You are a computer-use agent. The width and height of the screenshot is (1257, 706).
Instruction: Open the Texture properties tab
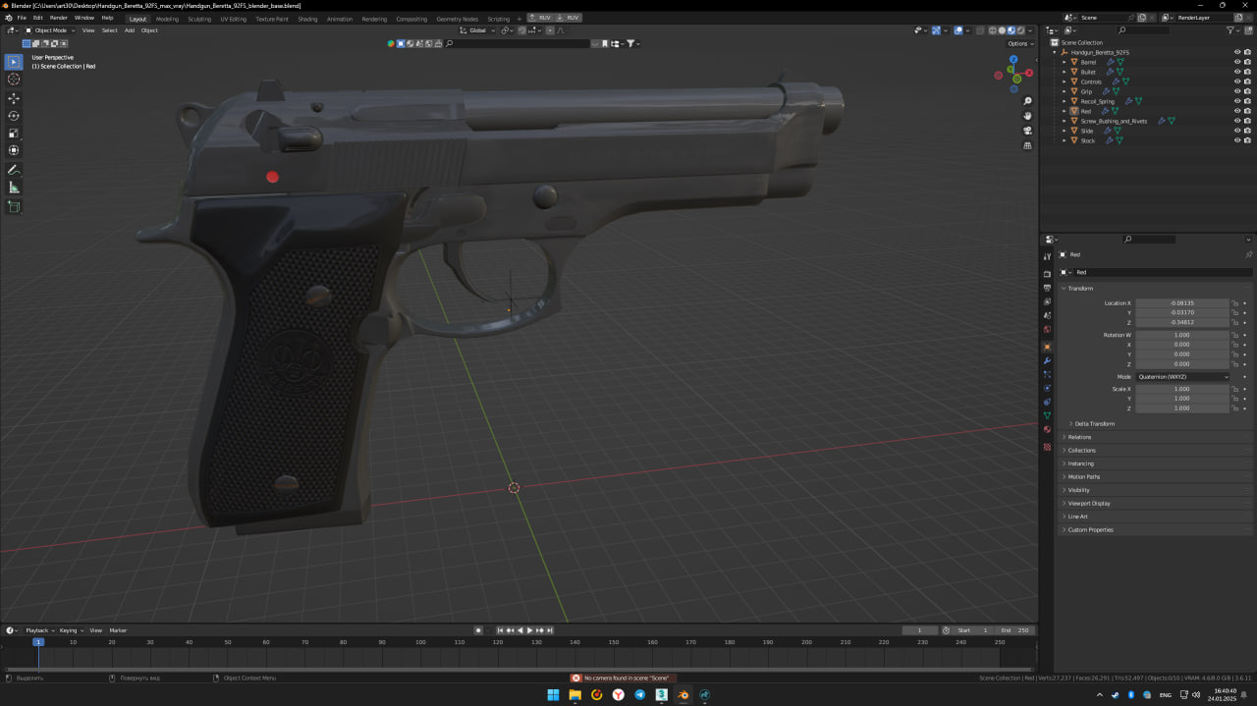pos(1047,447)
